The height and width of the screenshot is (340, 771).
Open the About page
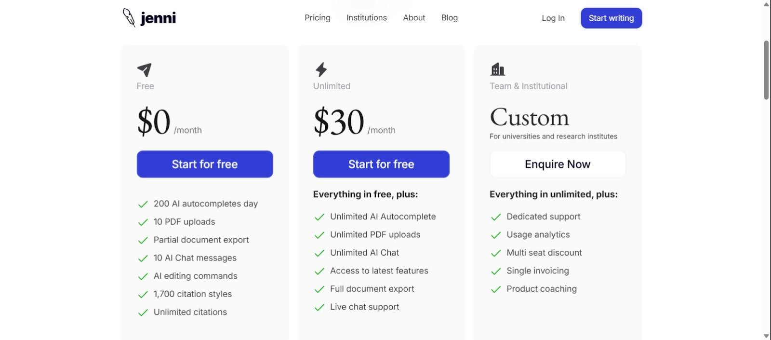[x=414, y=18]
